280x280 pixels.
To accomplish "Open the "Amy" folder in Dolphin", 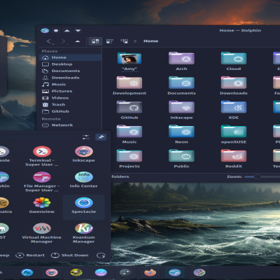I will [x=129, y=62].
